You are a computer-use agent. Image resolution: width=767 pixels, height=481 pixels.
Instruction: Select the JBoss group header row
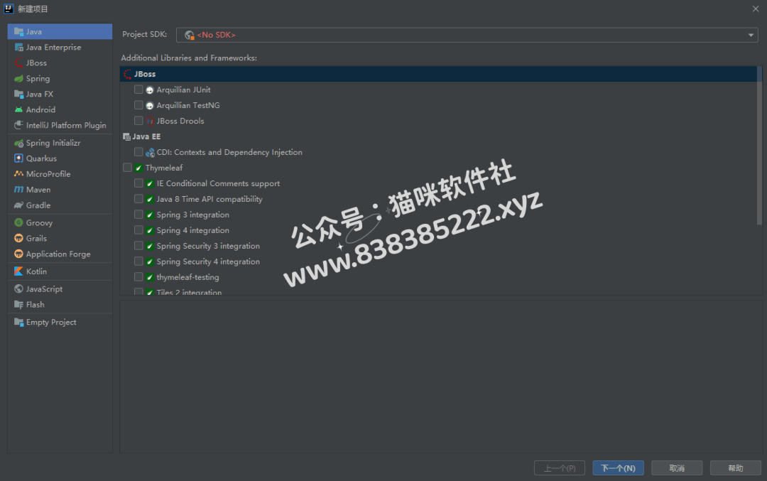tap(438, 74)
